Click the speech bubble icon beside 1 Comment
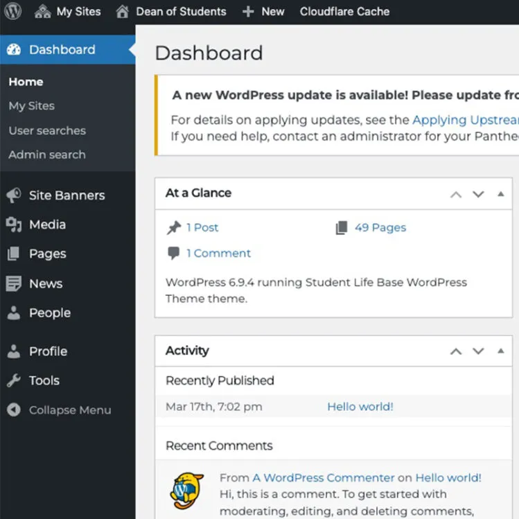 (173, 253)
